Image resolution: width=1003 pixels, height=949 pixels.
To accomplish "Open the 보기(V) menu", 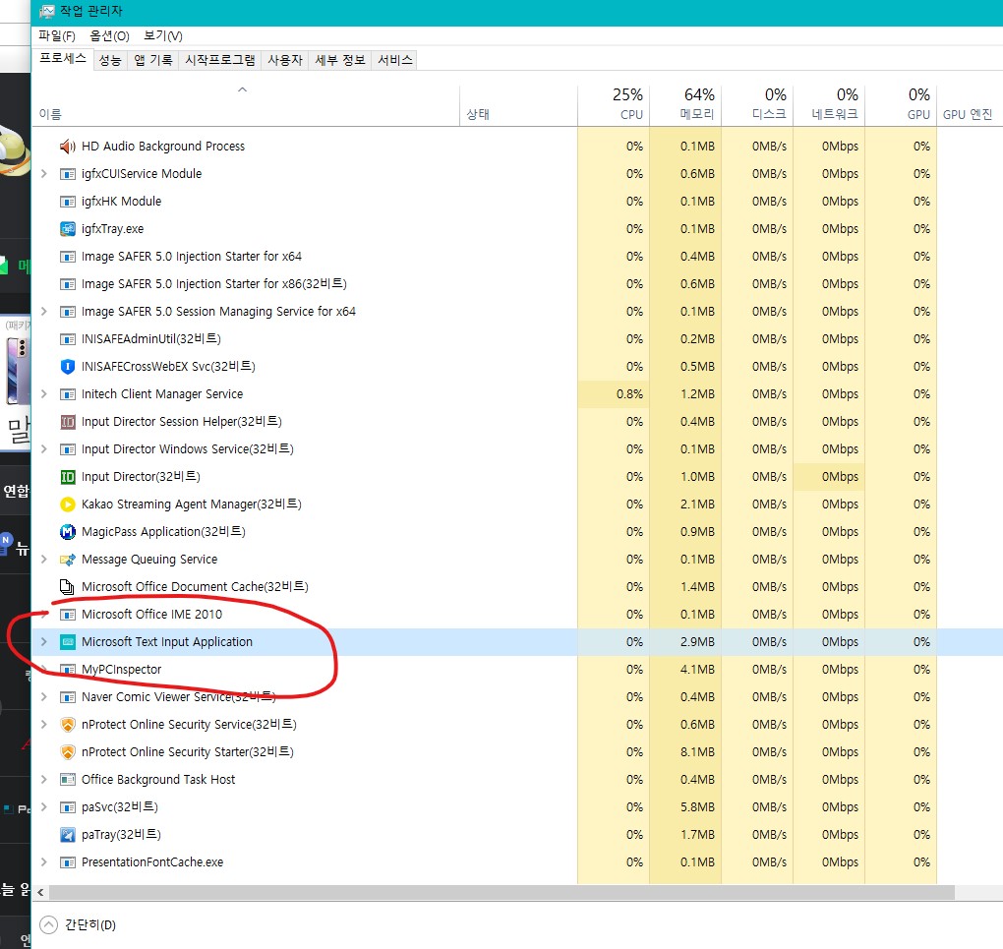I will pyautogui.click(x=163, y=35).
